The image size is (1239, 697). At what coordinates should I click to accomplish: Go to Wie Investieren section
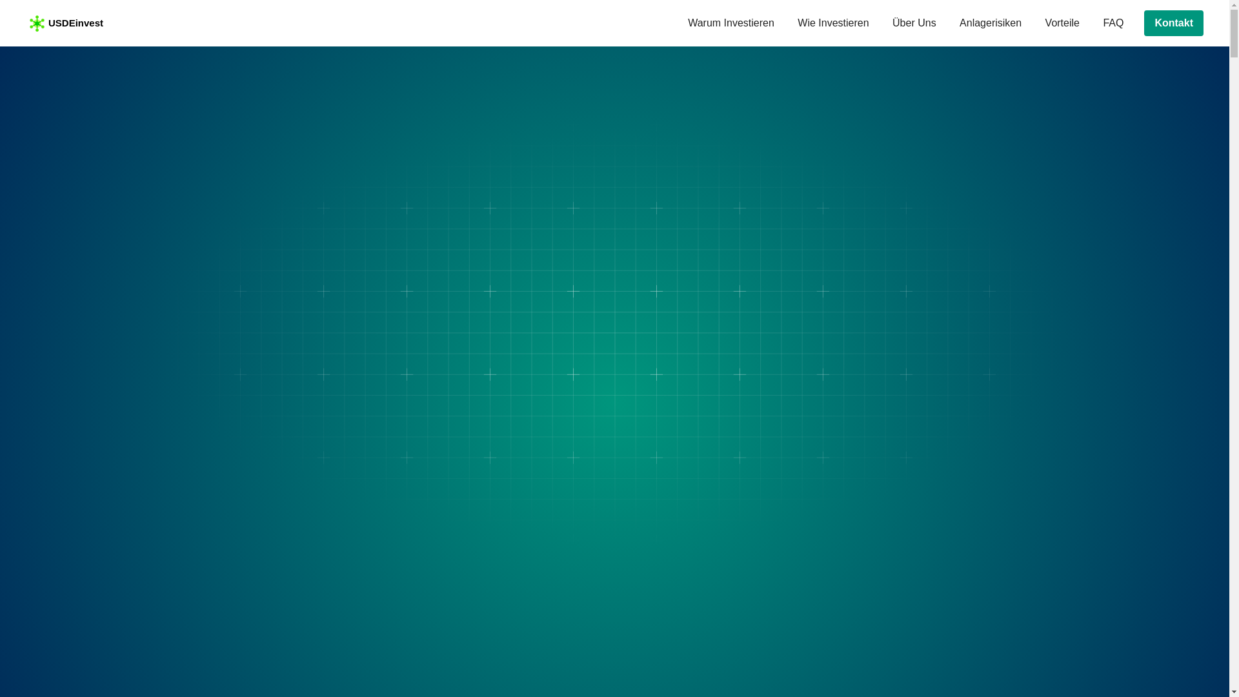(x=833, y=23)
